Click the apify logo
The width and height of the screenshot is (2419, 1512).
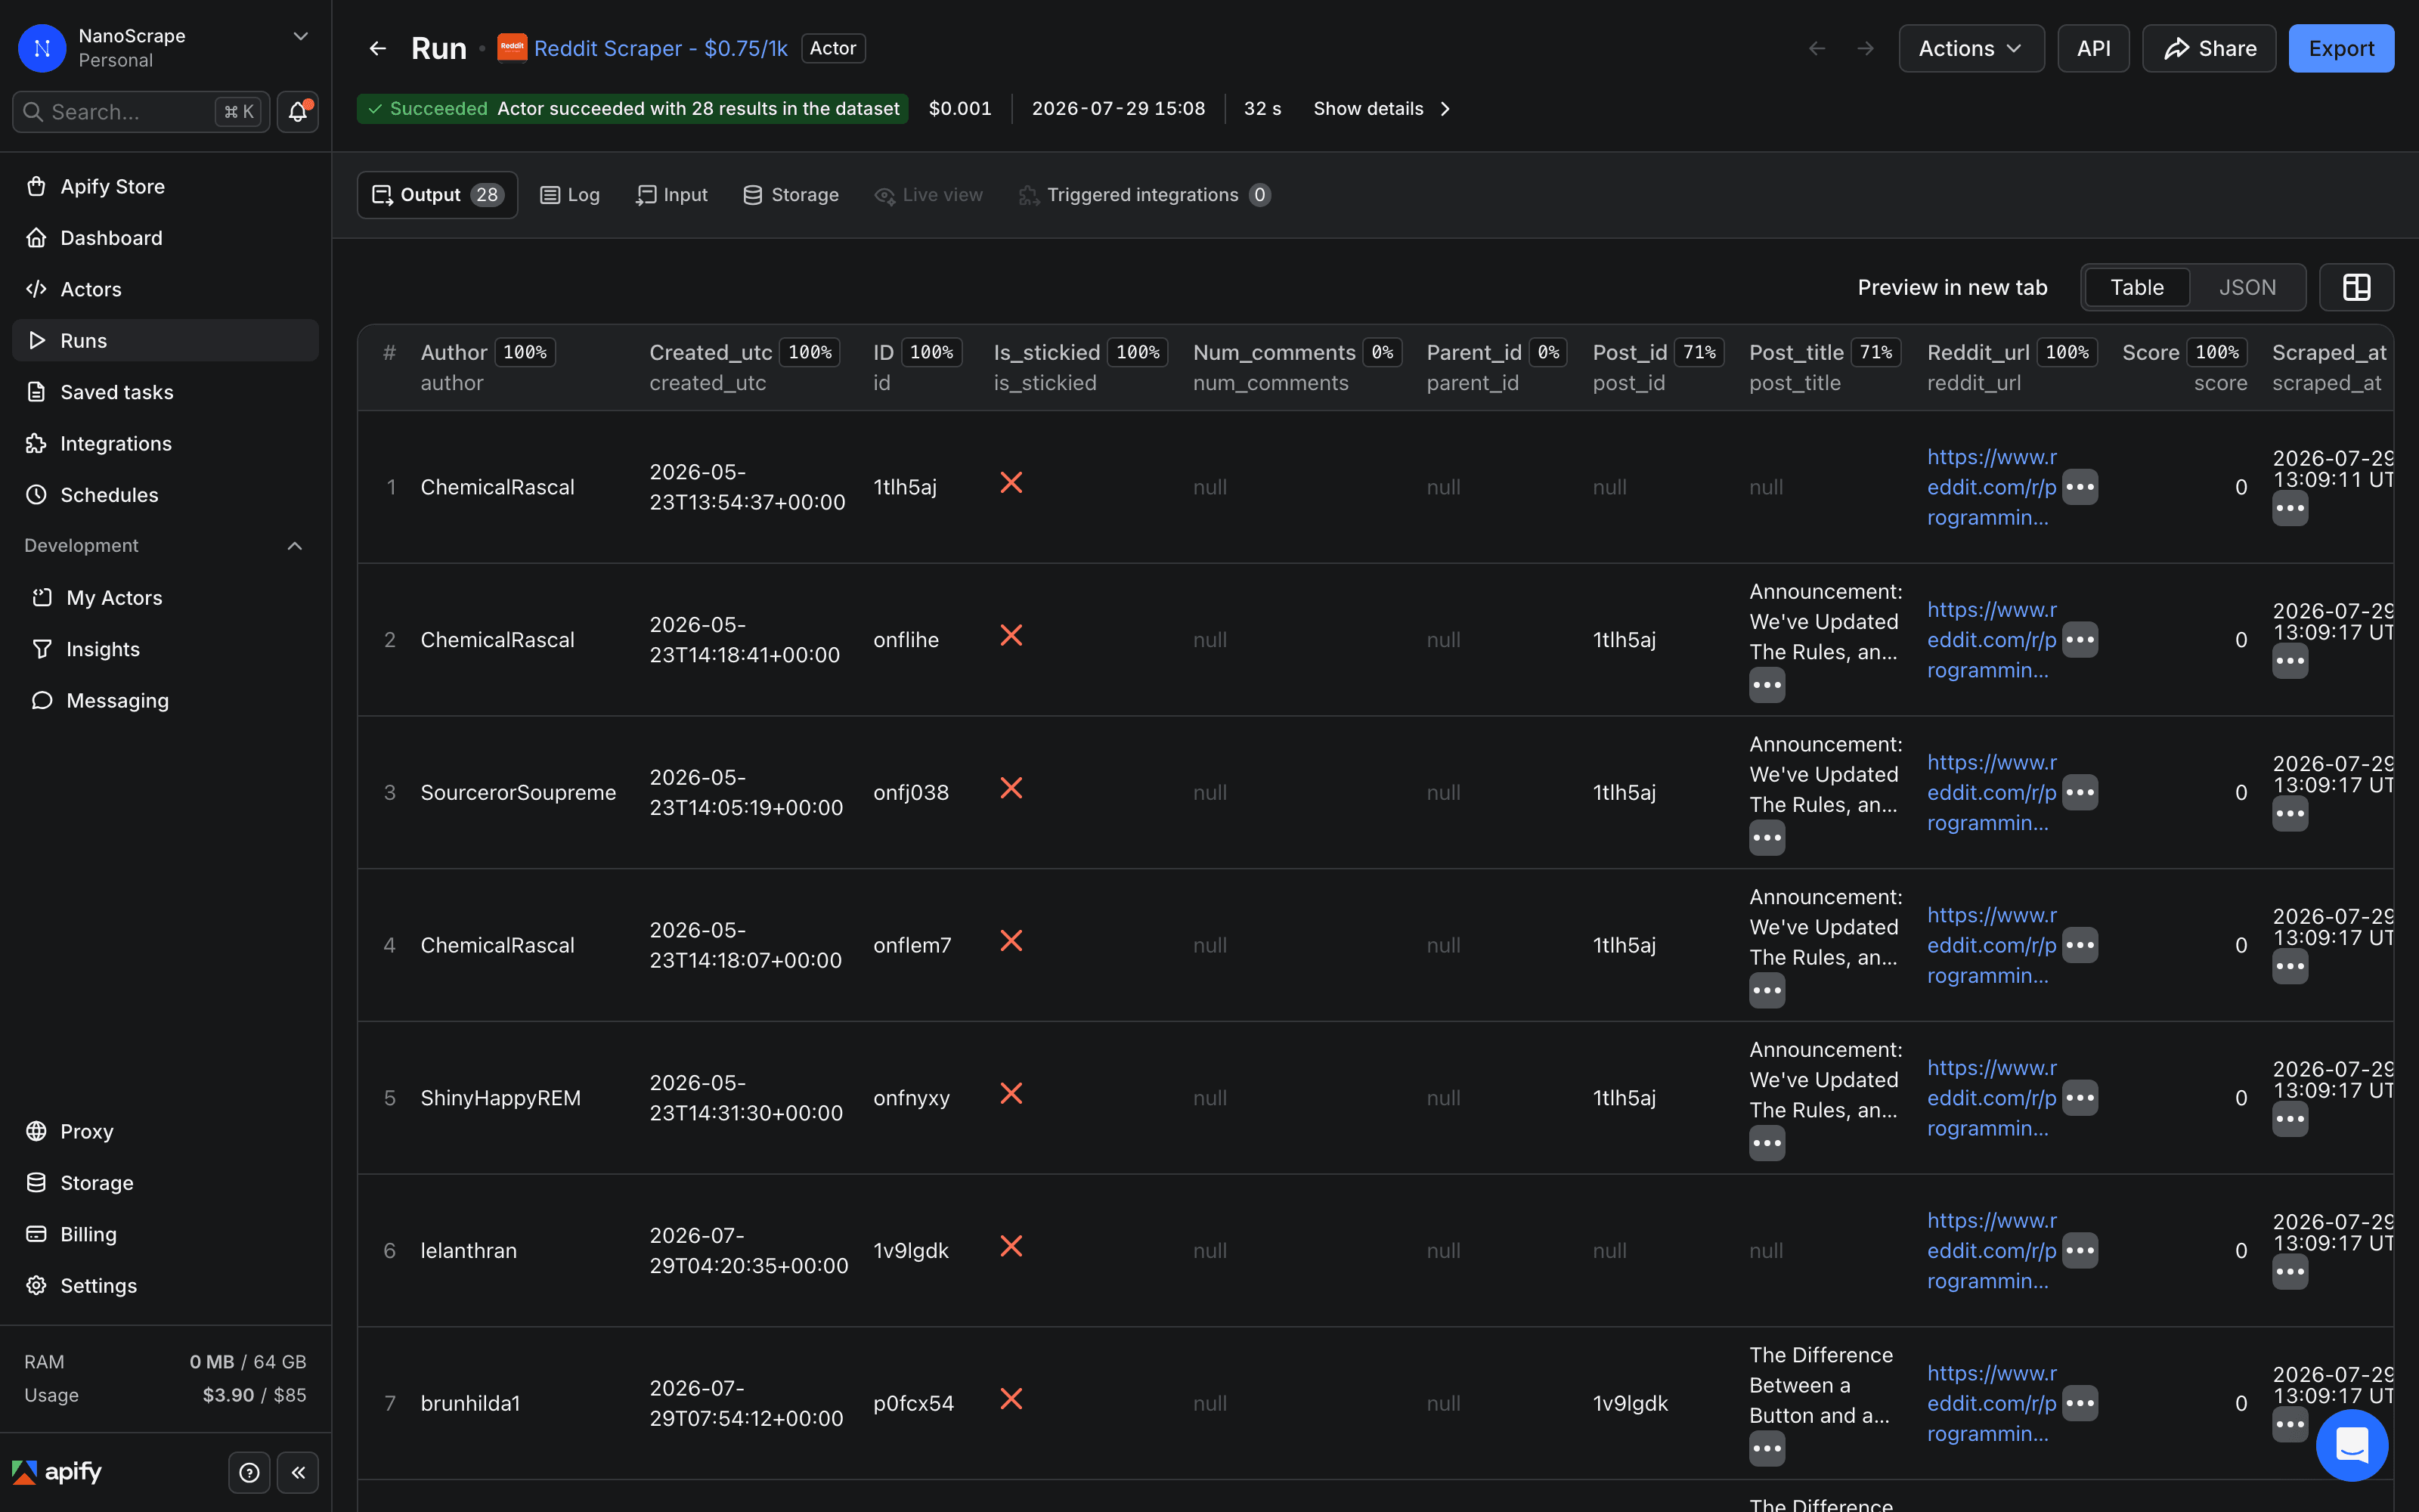[x=57, y=1472]
